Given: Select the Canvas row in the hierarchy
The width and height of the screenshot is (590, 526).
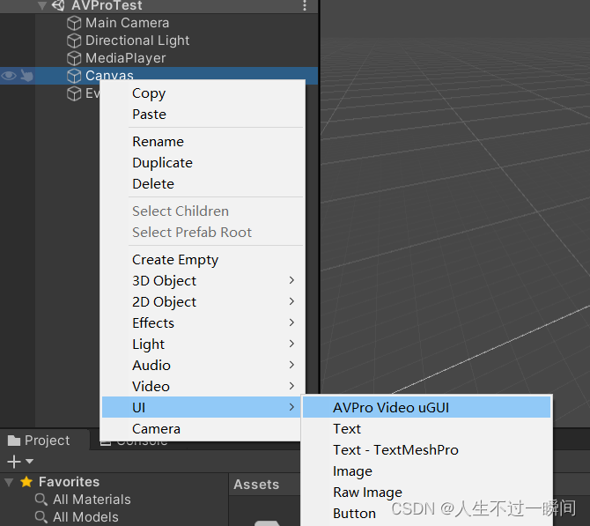Looking at the screenshot, I should tap(159, 76).
